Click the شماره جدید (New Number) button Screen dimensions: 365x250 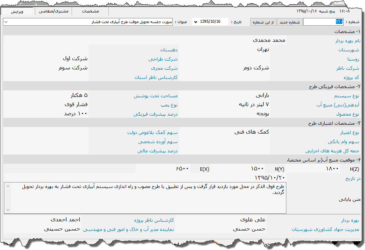(290, 22)
